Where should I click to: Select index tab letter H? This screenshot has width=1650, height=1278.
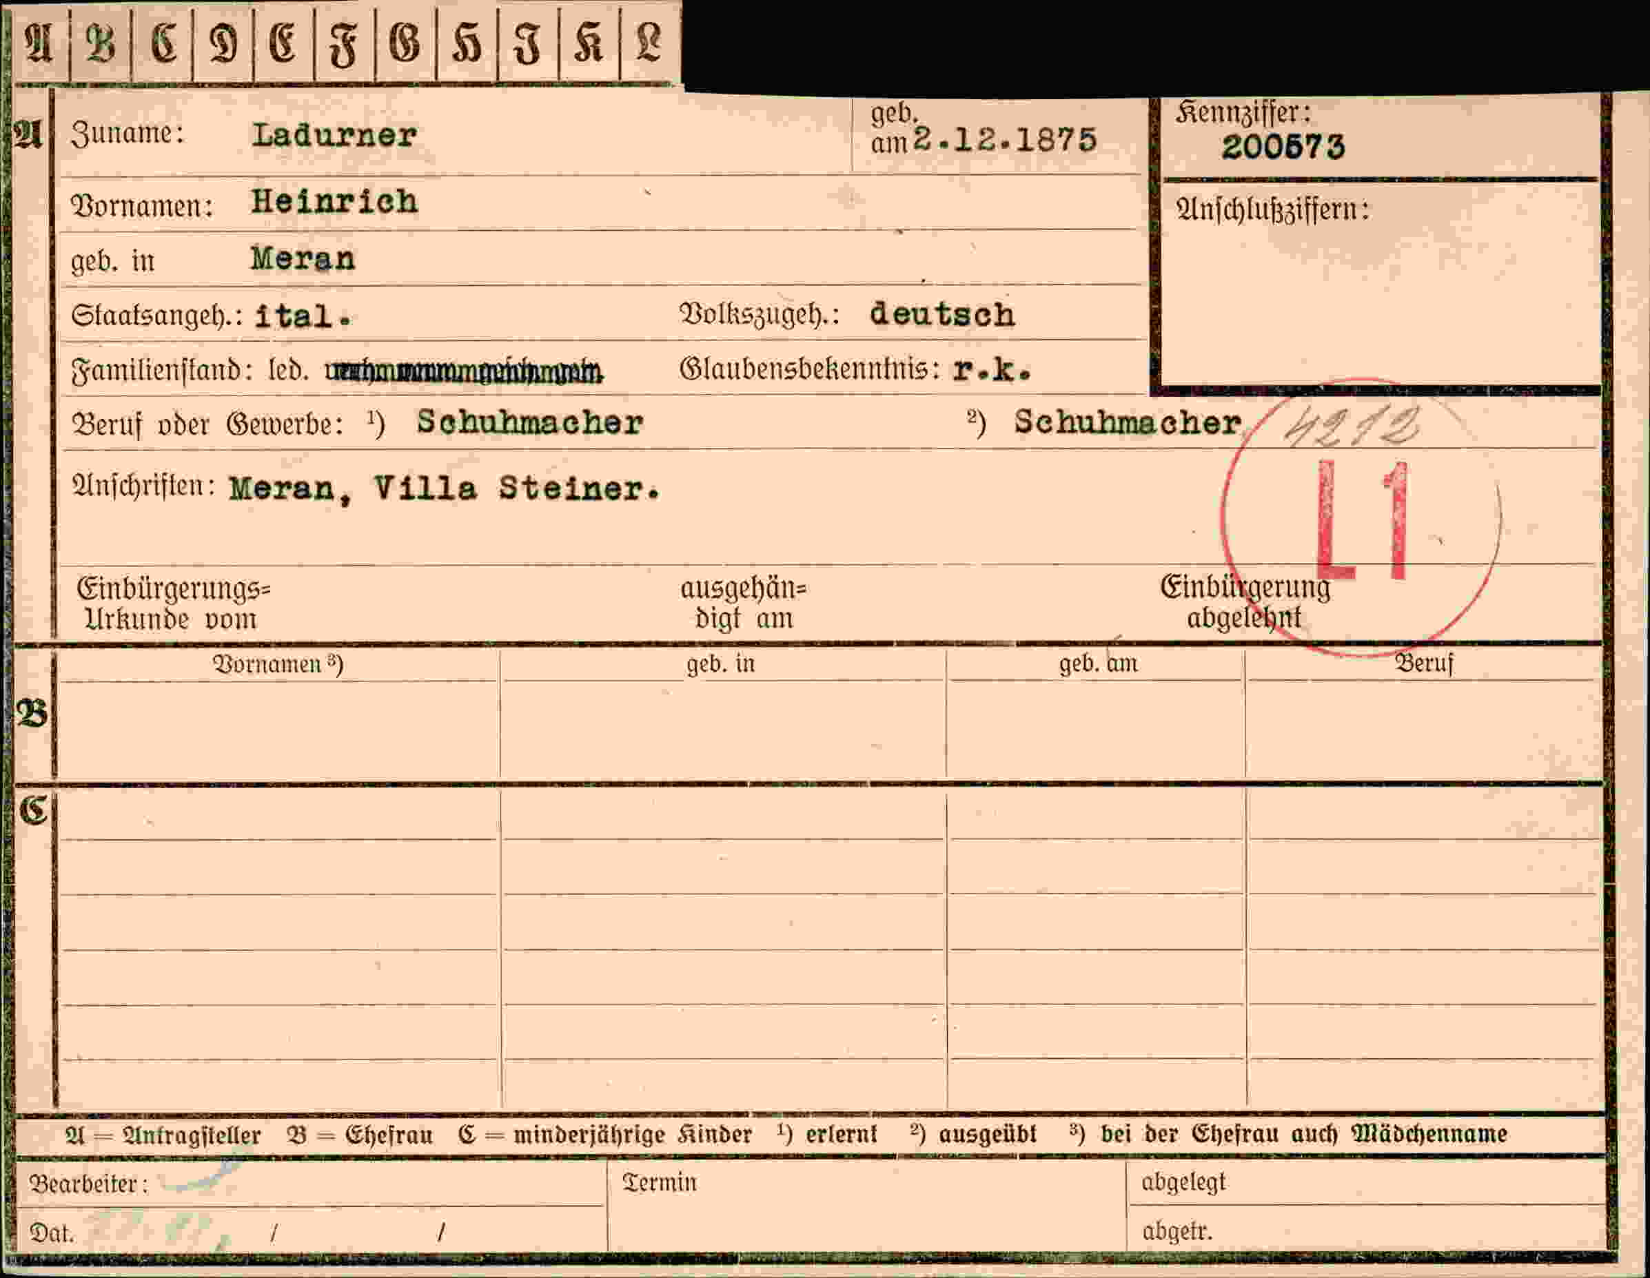click(x=467, y=42)
